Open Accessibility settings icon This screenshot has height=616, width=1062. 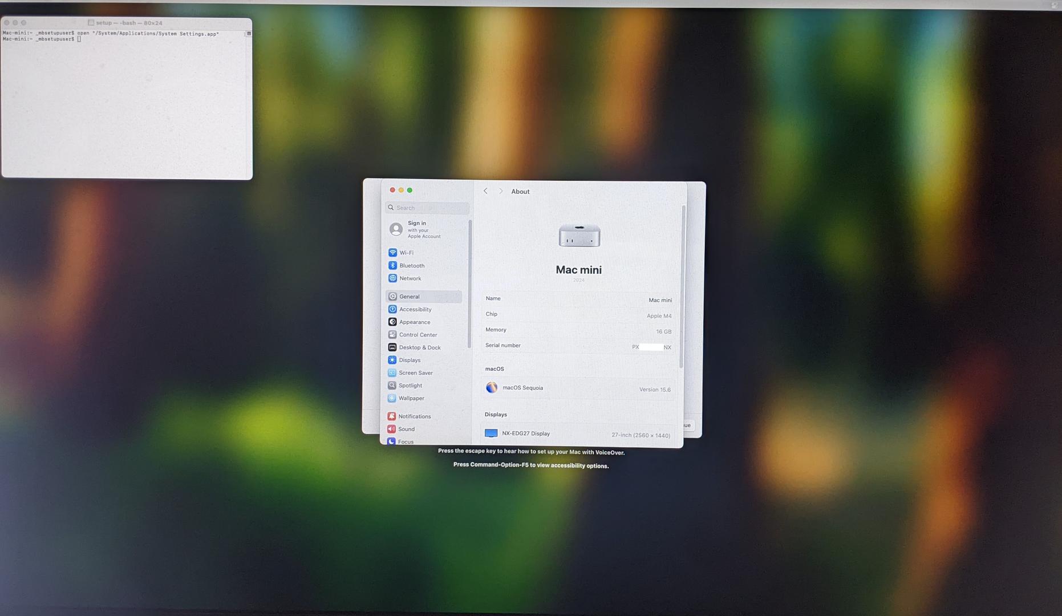point(392,309)
